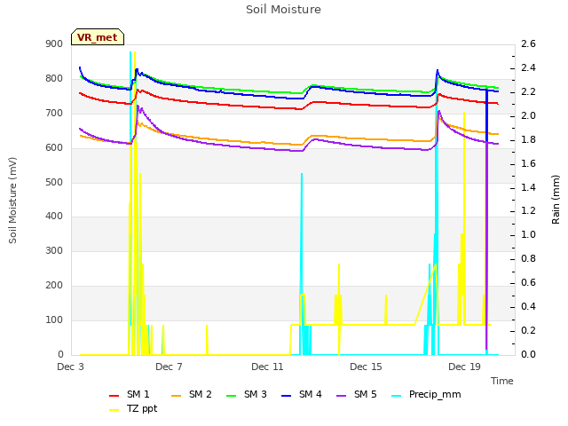Image resolution: width=568 pixels, height=426 pixels.
Task: Click the 800 left axis value
Action: (54, 79)
